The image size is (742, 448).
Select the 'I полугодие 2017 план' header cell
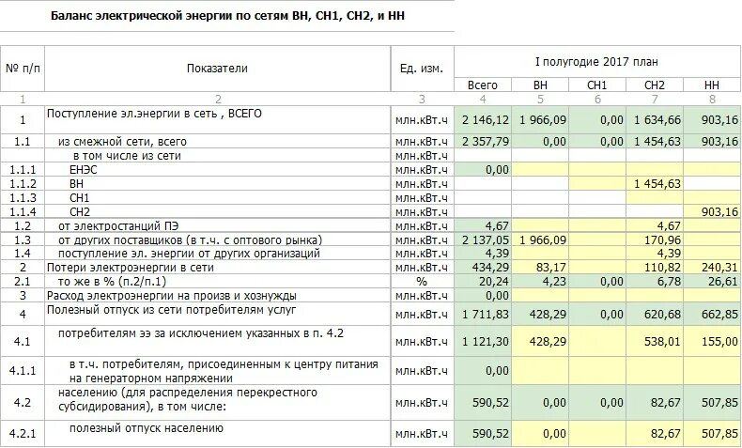[x=596, y=62]
